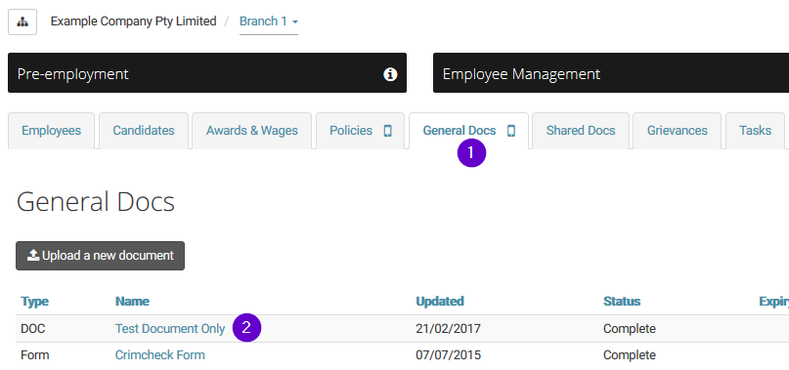Open the Candidates tab
The width and height of the screenshot is (789, 370).
[x=144, y=131]
